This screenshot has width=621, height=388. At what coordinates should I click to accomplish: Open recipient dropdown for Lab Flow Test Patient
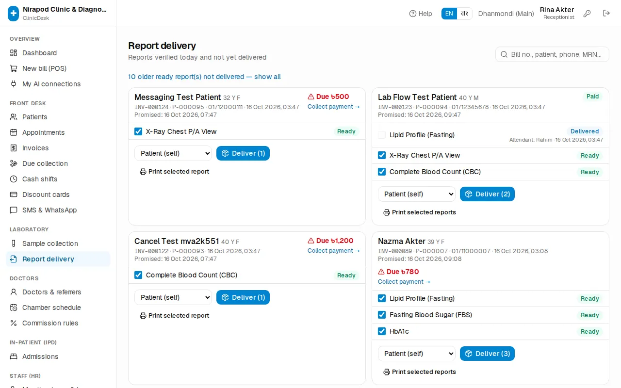point(417,194)
